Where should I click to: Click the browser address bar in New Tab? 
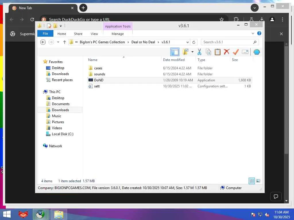coord(131,19)
